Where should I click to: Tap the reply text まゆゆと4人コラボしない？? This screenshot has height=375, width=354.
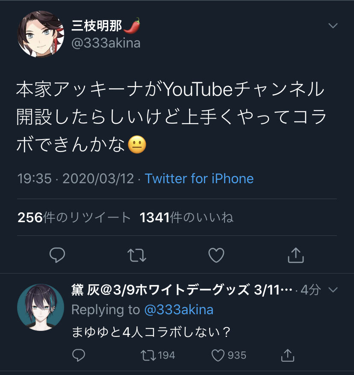pyautogui.click(x=151, y=332)
